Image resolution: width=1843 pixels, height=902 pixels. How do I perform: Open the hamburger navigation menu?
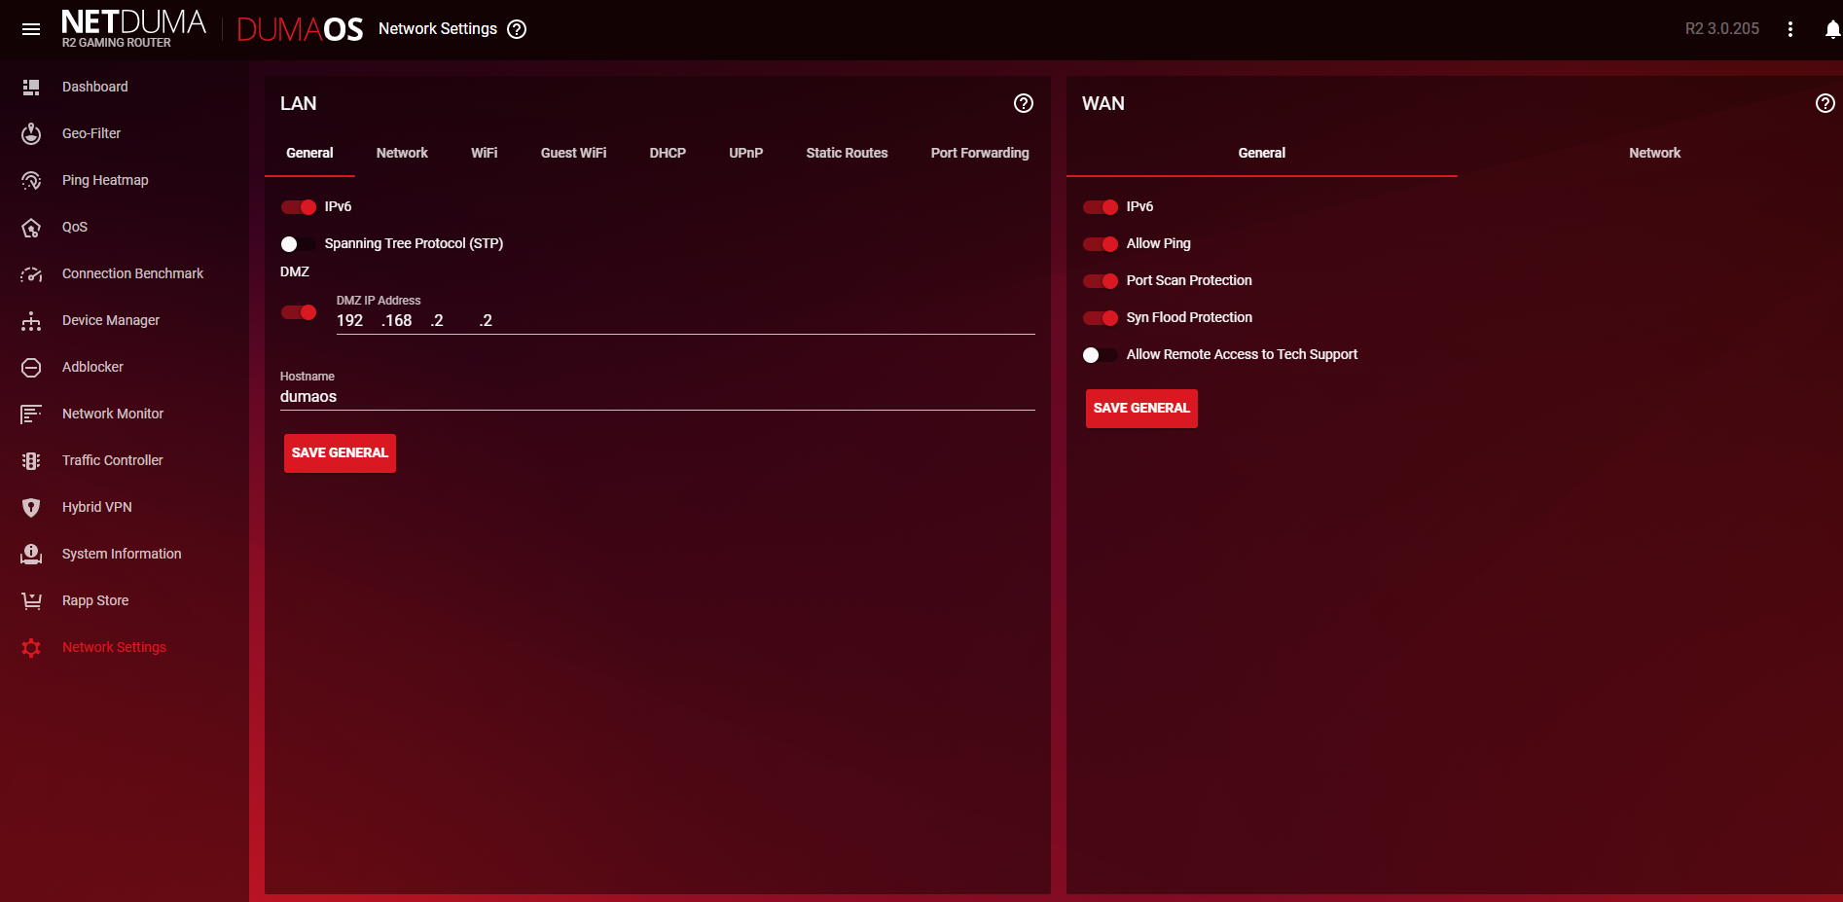tap(31, 29)
